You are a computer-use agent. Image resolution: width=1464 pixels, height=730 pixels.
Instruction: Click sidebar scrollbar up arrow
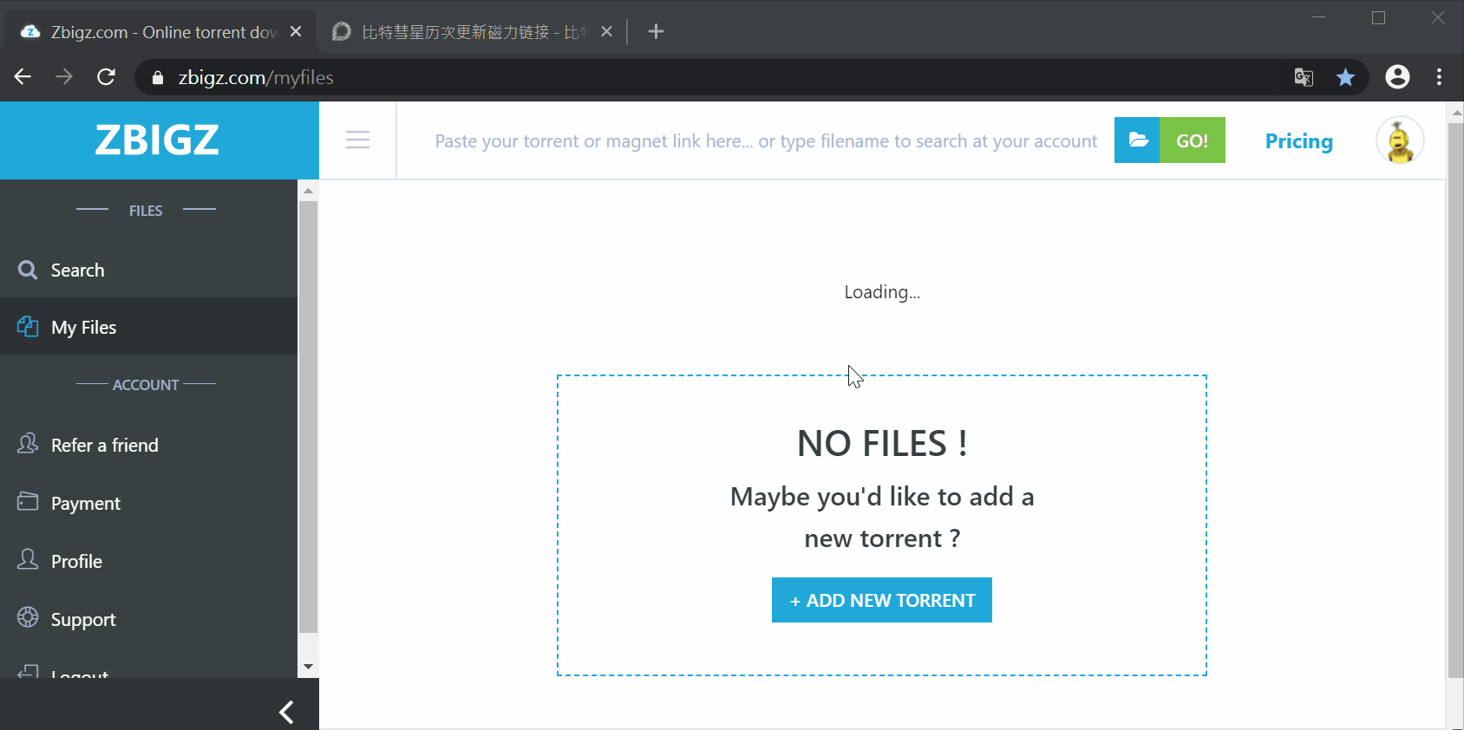click(308, 191)
